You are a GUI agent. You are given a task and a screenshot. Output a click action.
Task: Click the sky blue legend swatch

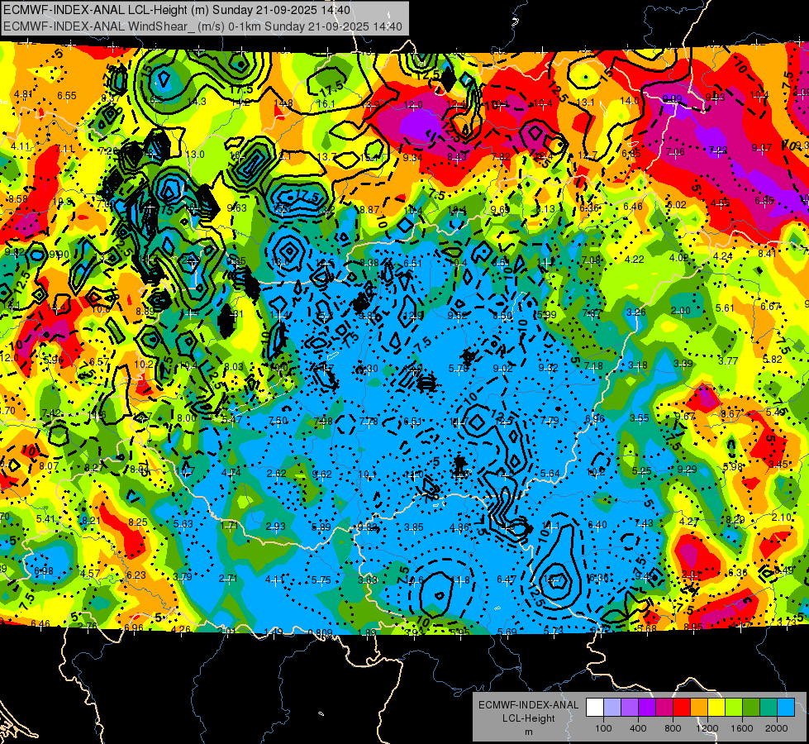786,708
